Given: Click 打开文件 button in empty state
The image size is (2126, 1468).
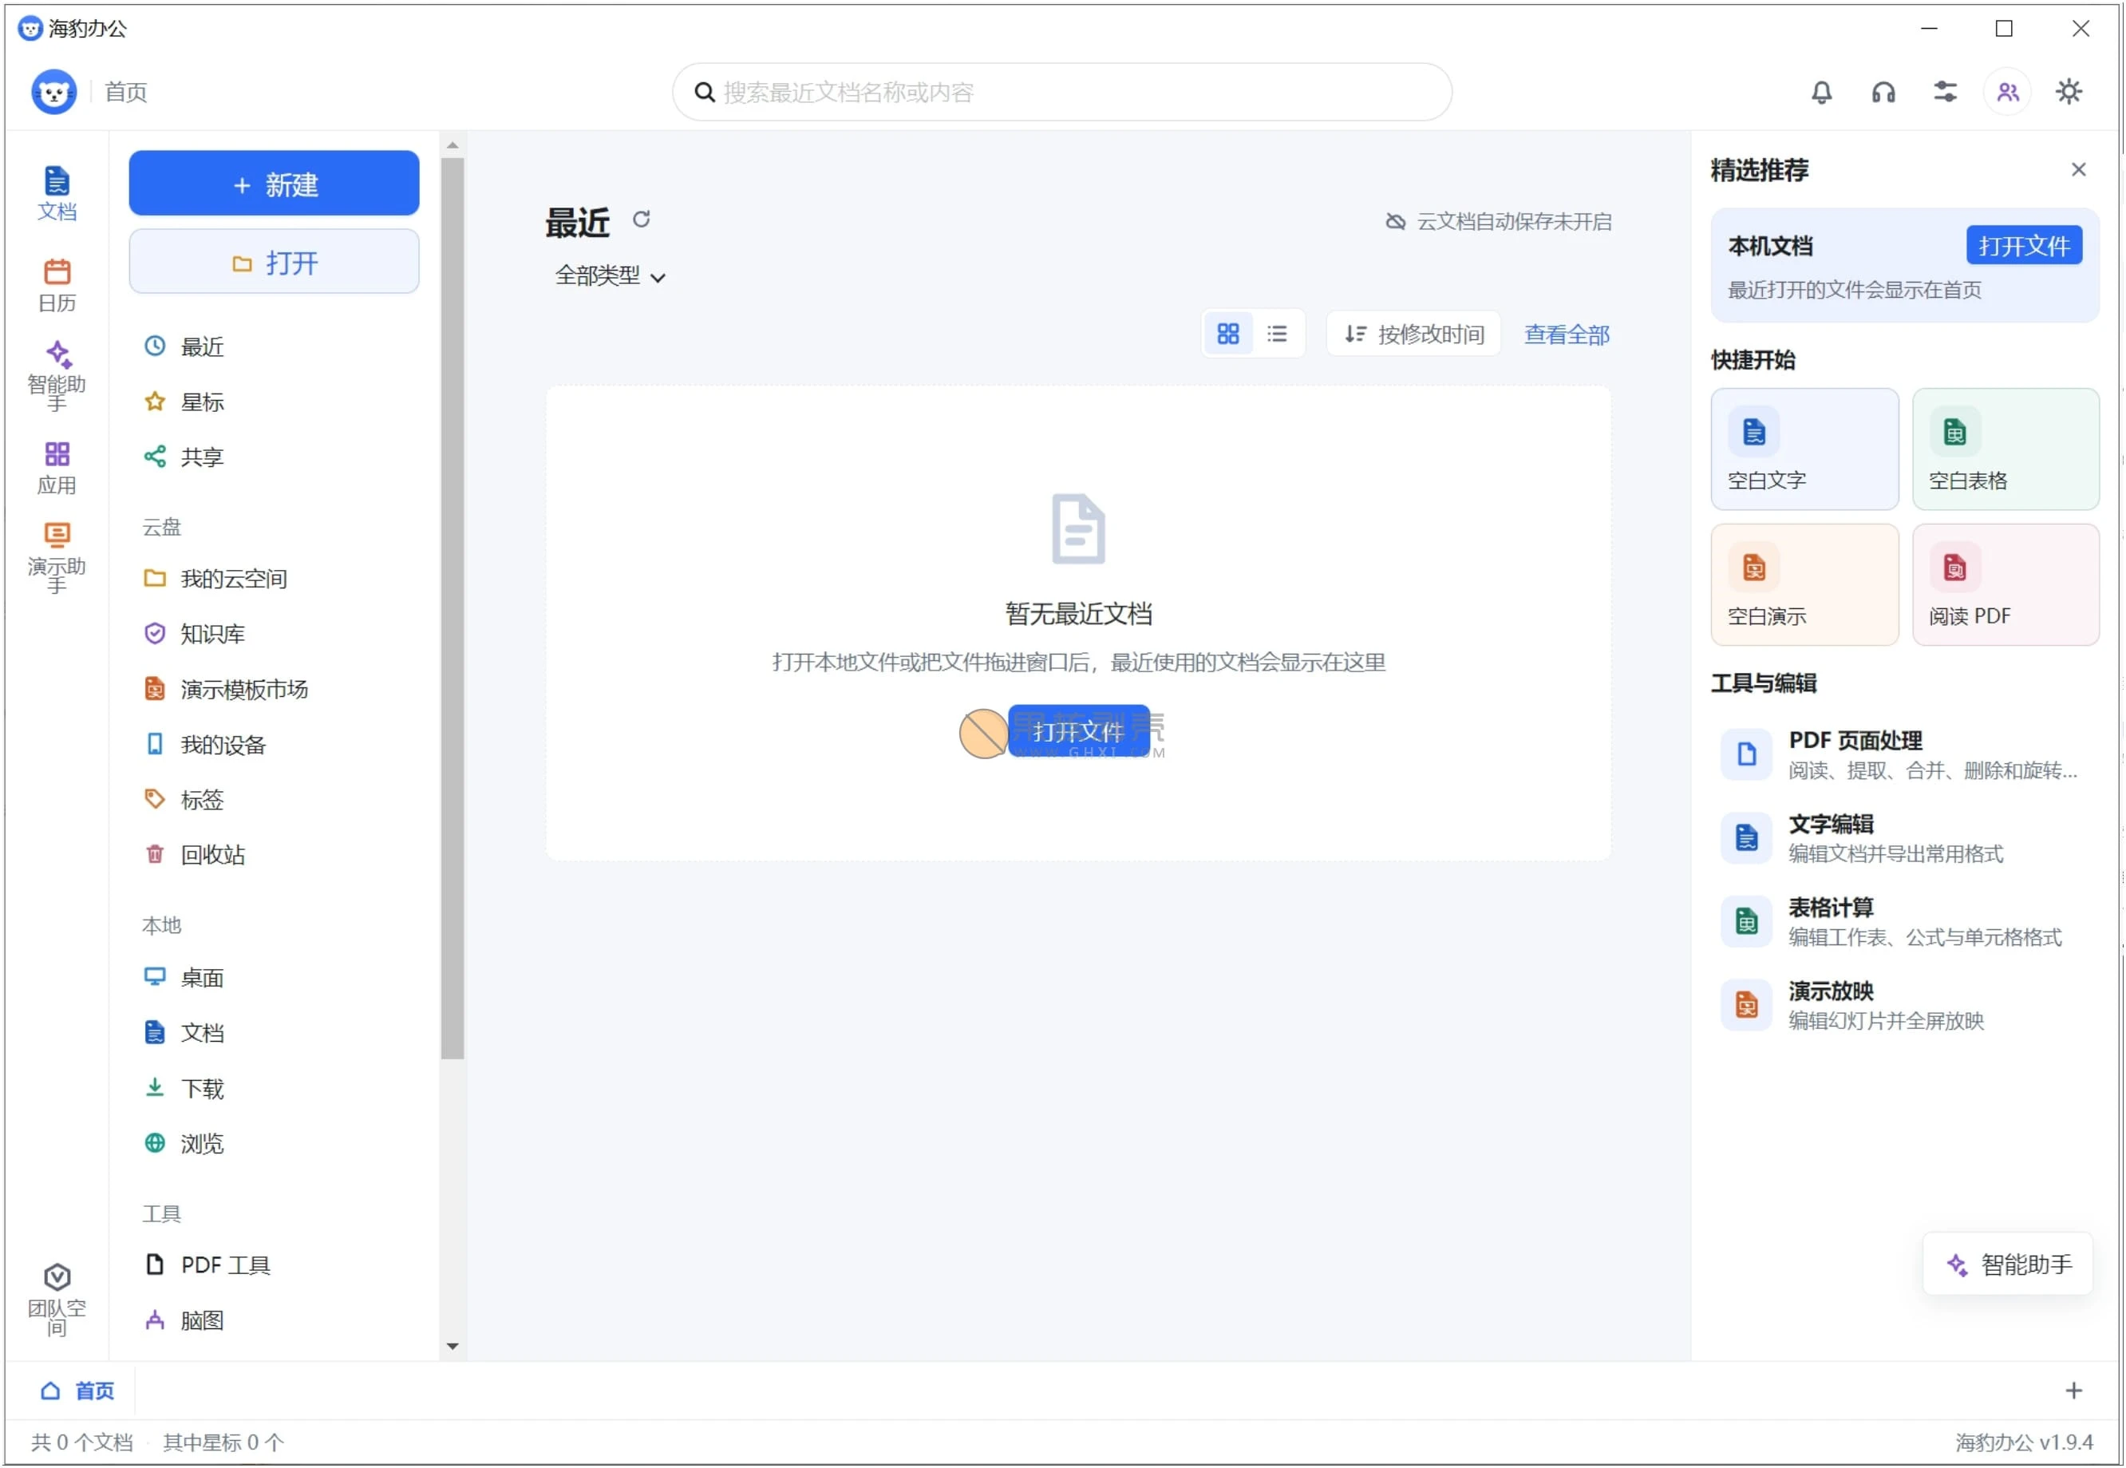Looking at the screenshot, I should point(1077,731).
